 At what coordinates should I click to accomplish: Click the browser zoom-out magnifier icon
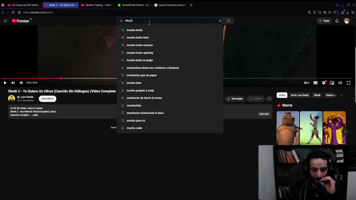pyautogui.click(x=309, y=12)
